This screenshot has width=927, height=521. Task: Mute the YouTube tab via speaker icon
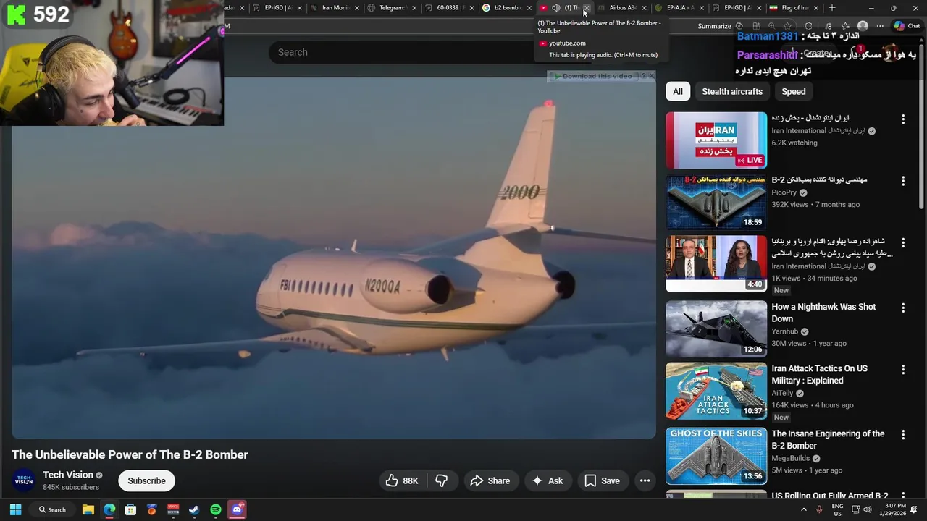point(555,8)
